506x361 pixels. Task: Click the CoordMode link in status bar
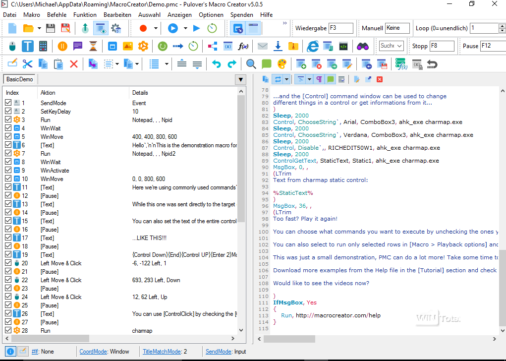pos(93,352)
